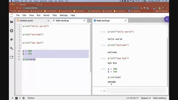Open the Work Document bookmark folder
Image resolution: width=178 pixels, height=100 pixels.
24,11
